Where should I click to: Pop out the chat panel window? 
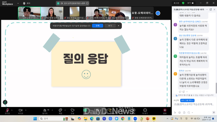[x=211, y=9]
